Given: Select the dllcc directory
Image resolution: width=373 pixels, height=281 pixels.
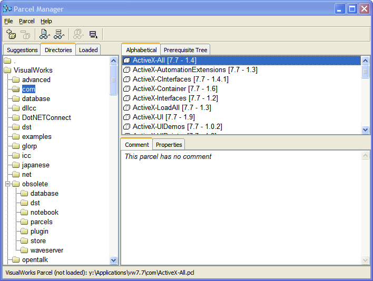Looking at the screenshot, I should click(29, 108).
